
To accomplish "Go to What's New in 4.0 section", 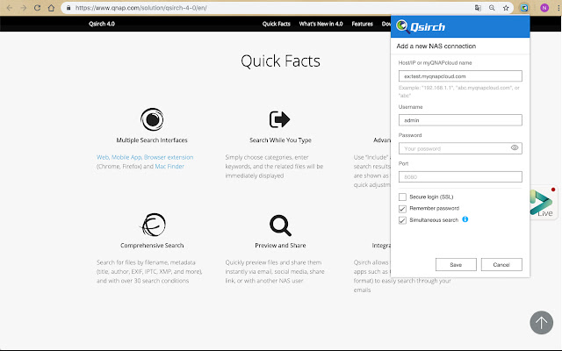I will point(320,24).
